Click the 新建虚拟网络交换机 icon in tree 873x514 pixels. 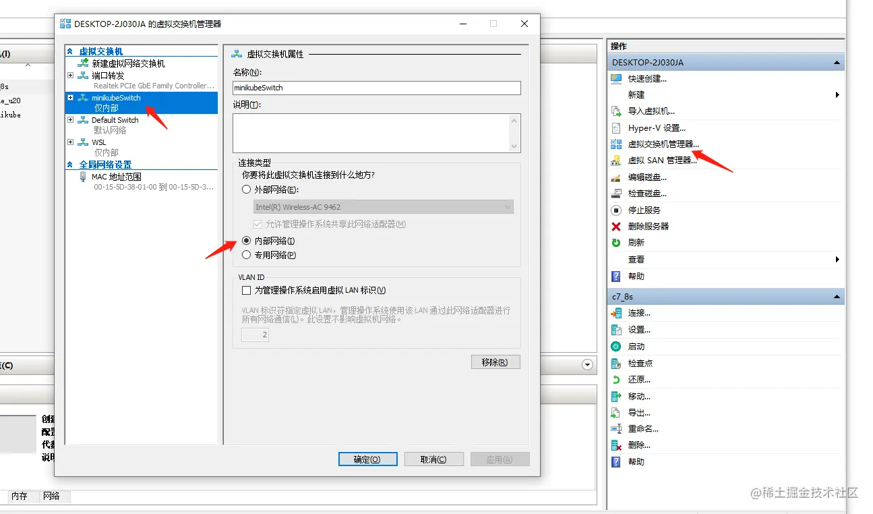click(84, 63)
